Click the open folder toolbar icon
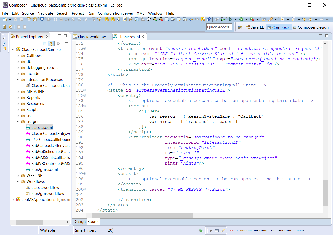 pos(264,19)
